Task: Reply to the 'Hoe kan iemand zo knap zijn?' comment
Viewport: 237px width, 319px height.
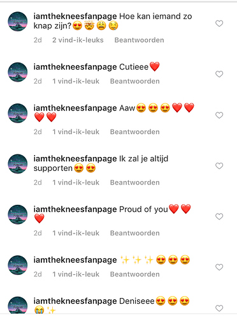Action: pyautogui.click(x=140, y=40)
